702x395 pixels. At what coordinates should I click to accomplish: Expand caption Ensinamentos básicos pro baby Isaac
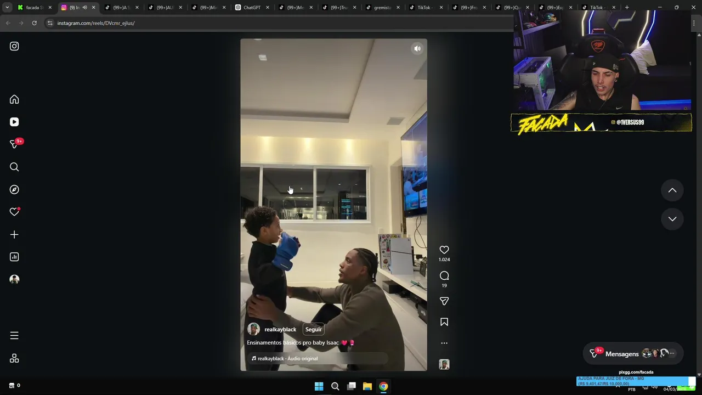300,342
